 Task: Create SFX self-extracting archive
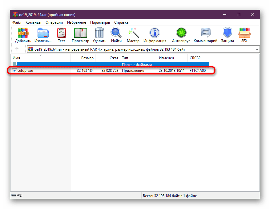click(244, 35)
